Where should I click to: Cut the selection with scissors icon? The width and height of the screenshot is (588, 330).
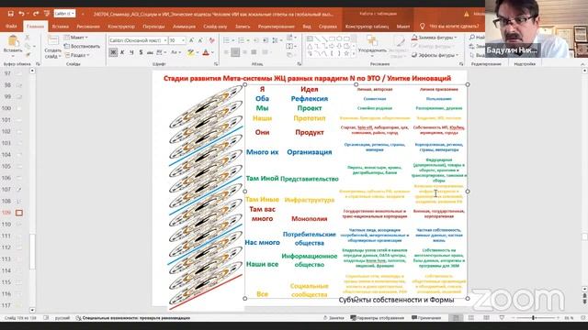(28, 38)
